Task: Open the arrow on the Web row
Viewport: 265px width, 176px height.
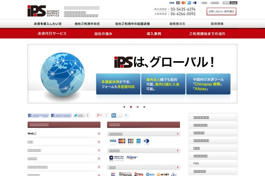Action: point(99,133)
